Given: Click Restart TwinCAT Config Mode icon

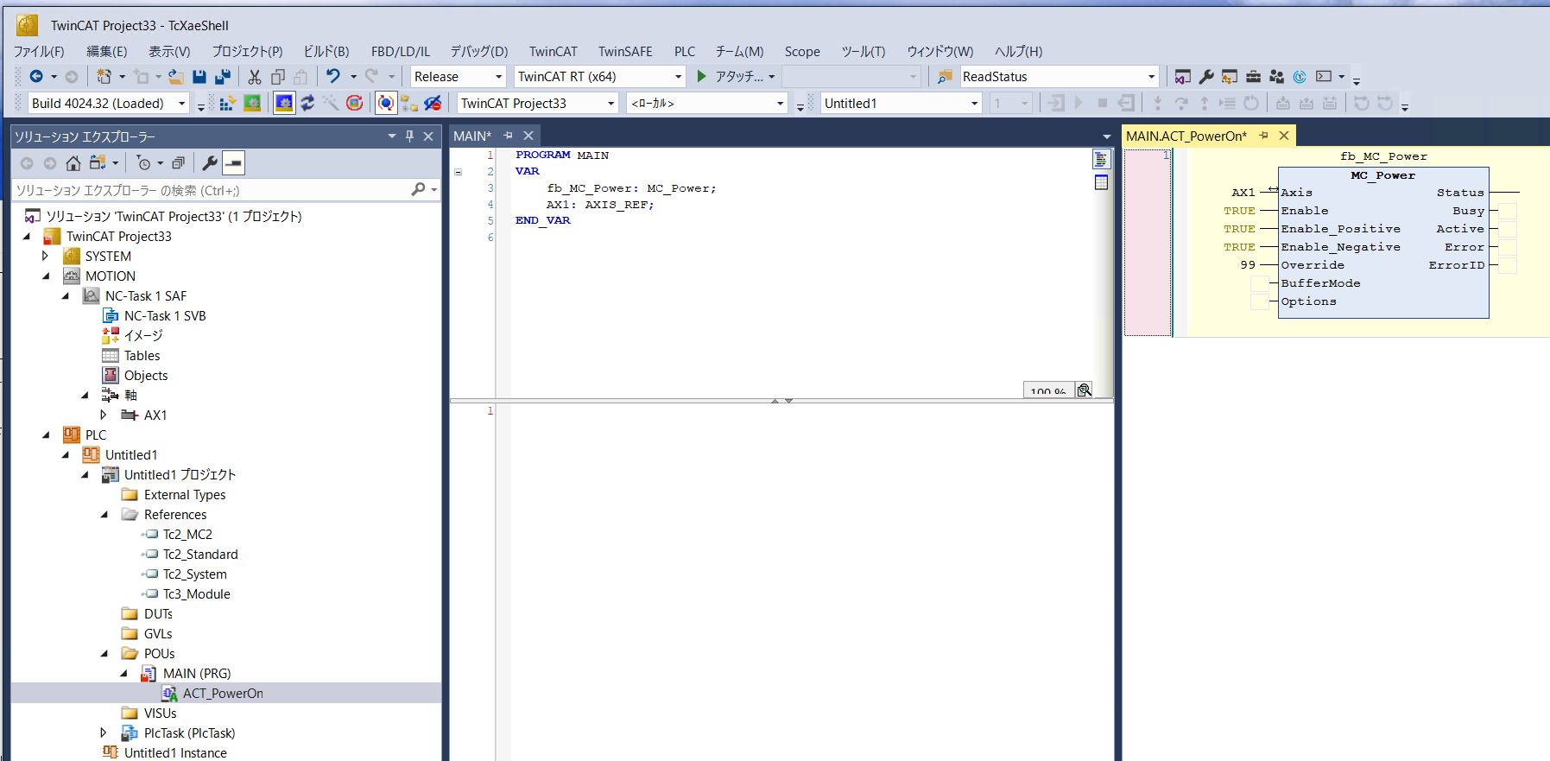Looking at the screenshot, I should point(284,104).
